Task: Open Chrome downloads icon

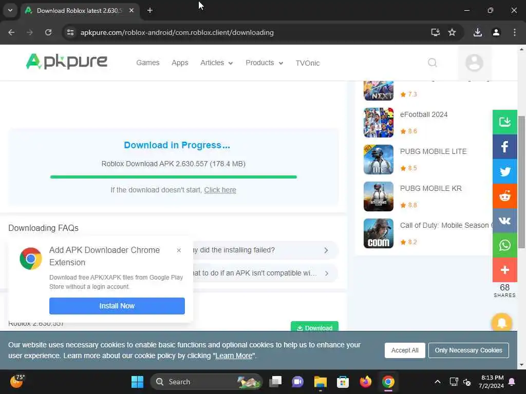Action: 478,32
